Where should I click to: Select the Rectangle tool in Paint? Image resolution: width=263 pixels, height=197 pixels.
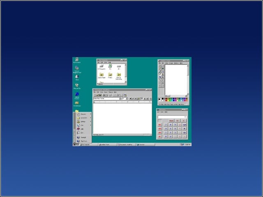click(160, 83)
